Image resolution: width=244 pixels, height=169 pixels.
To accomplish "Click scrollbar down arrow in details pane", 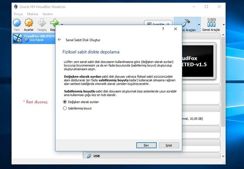I will (x=223, y=156).
